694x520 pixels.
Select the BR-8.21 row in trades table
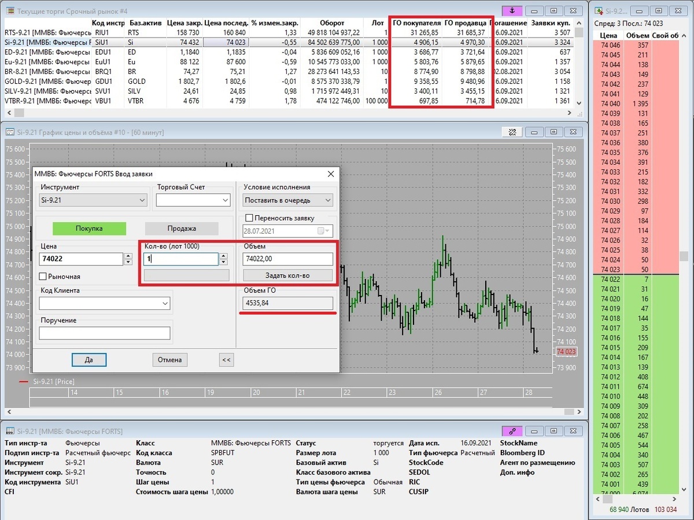[288, 72]
